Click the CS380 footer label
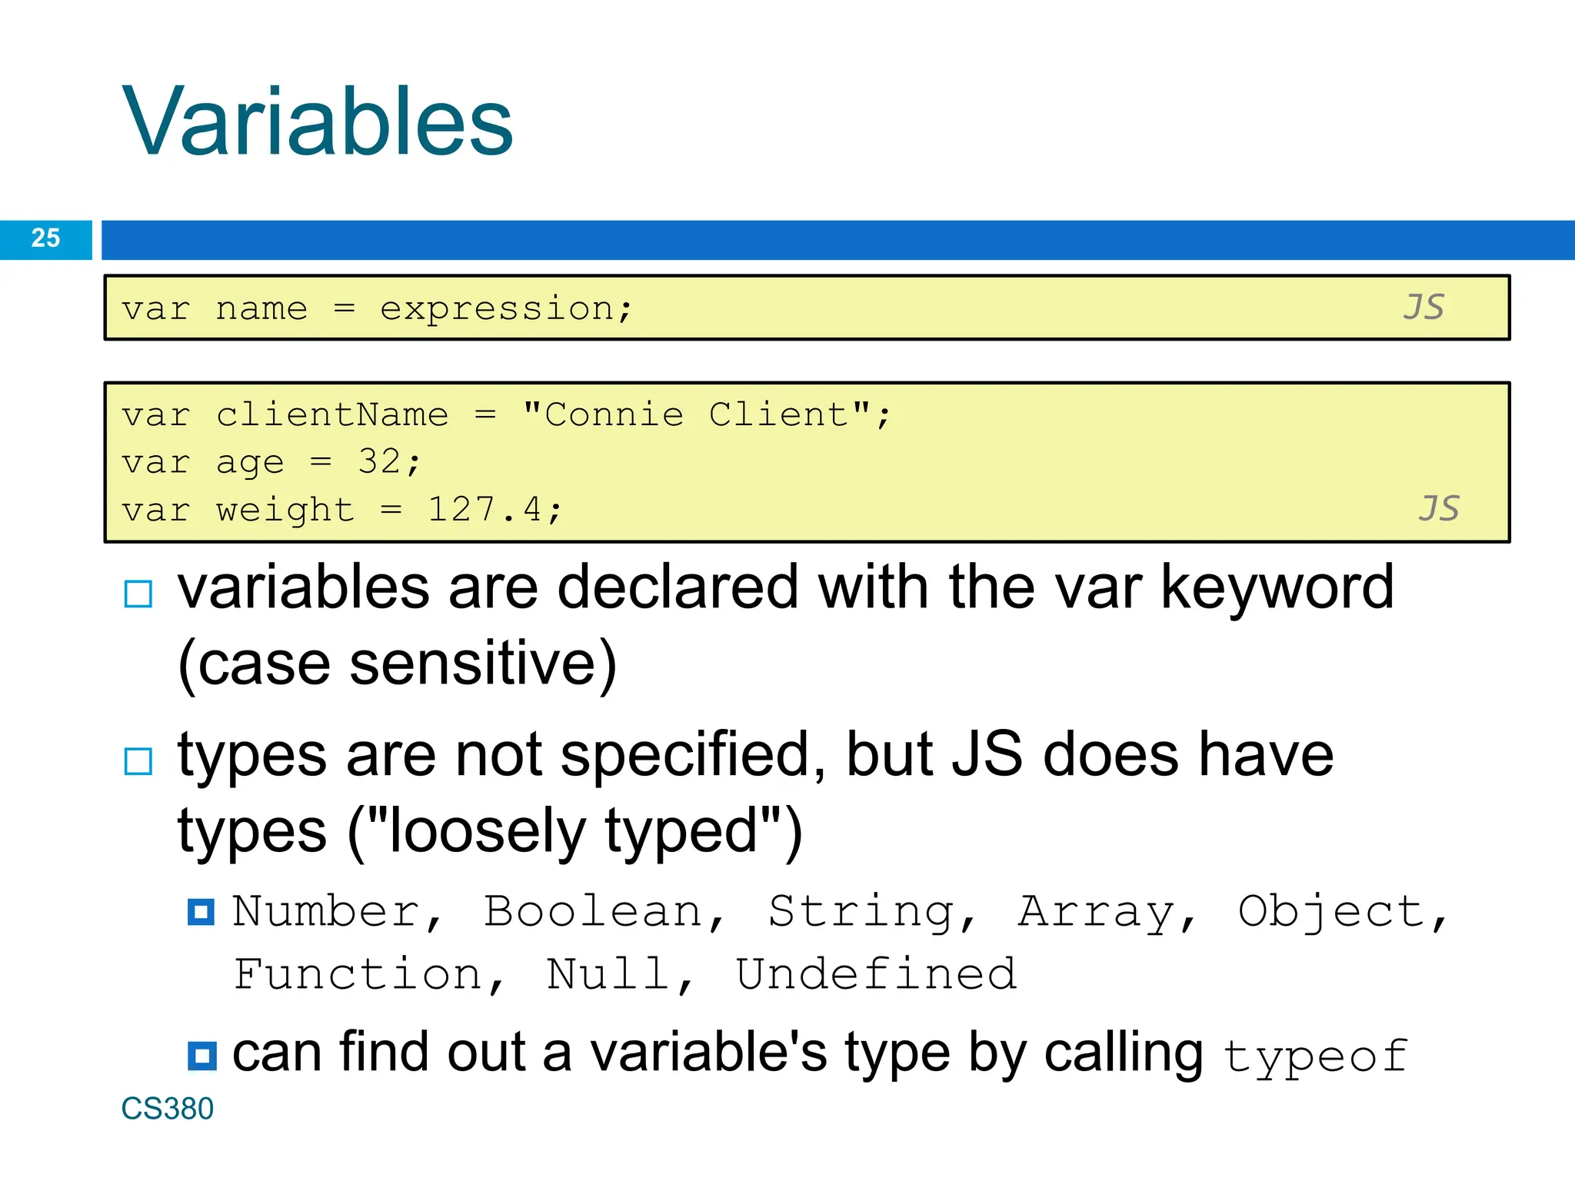Screen dimensions: 1575x1181 167,1109
